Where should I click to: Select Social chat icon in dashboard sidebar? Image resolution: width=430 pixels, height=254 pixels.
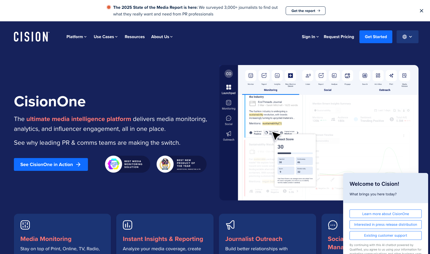(x=228, y=120)
